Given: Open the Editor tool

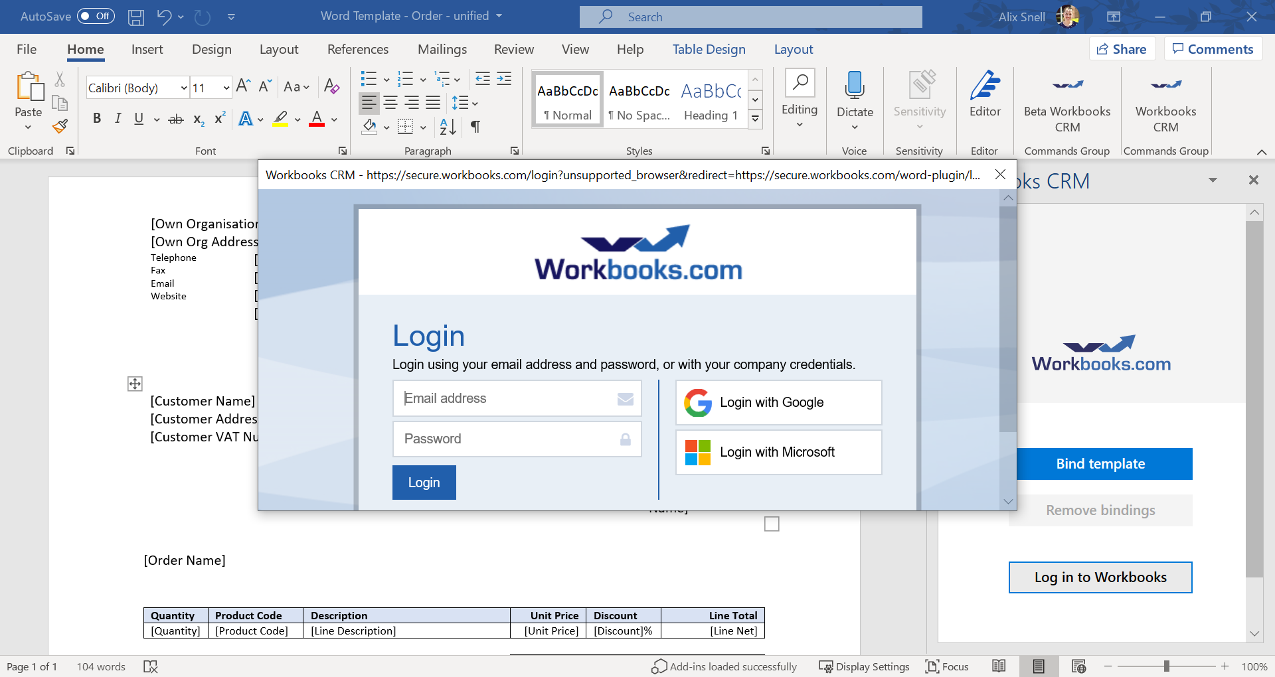Looking at the screenshot, I should point(985,95).
